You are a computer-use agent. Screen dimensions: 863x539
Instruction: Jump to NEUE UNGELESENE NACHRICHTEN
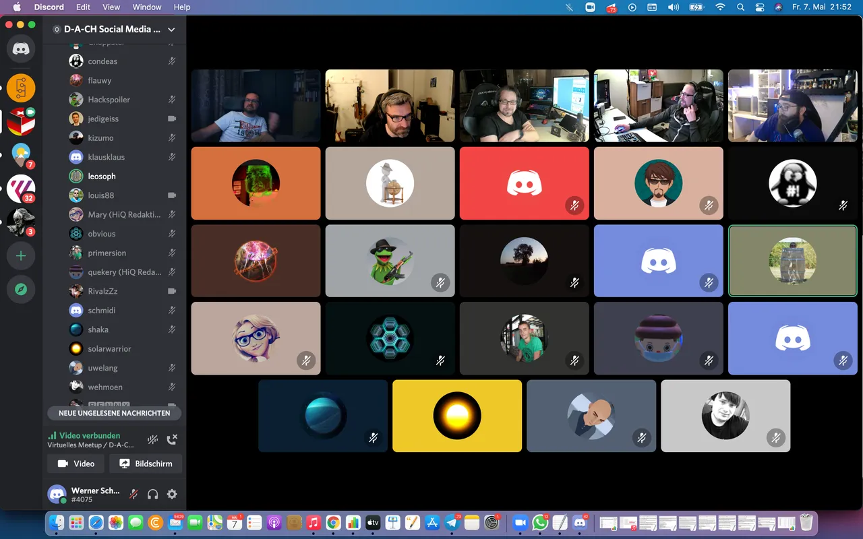(x=115, y=413)
